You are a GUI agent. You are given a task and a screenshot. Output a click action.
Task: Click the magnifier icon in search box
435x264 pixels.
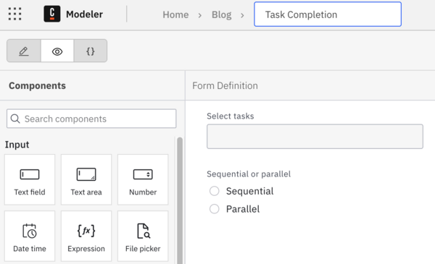click(15, 119)
